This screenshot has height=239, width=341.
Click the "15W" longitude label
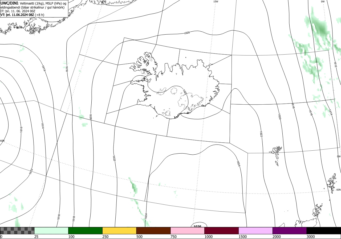pos(216,2)
